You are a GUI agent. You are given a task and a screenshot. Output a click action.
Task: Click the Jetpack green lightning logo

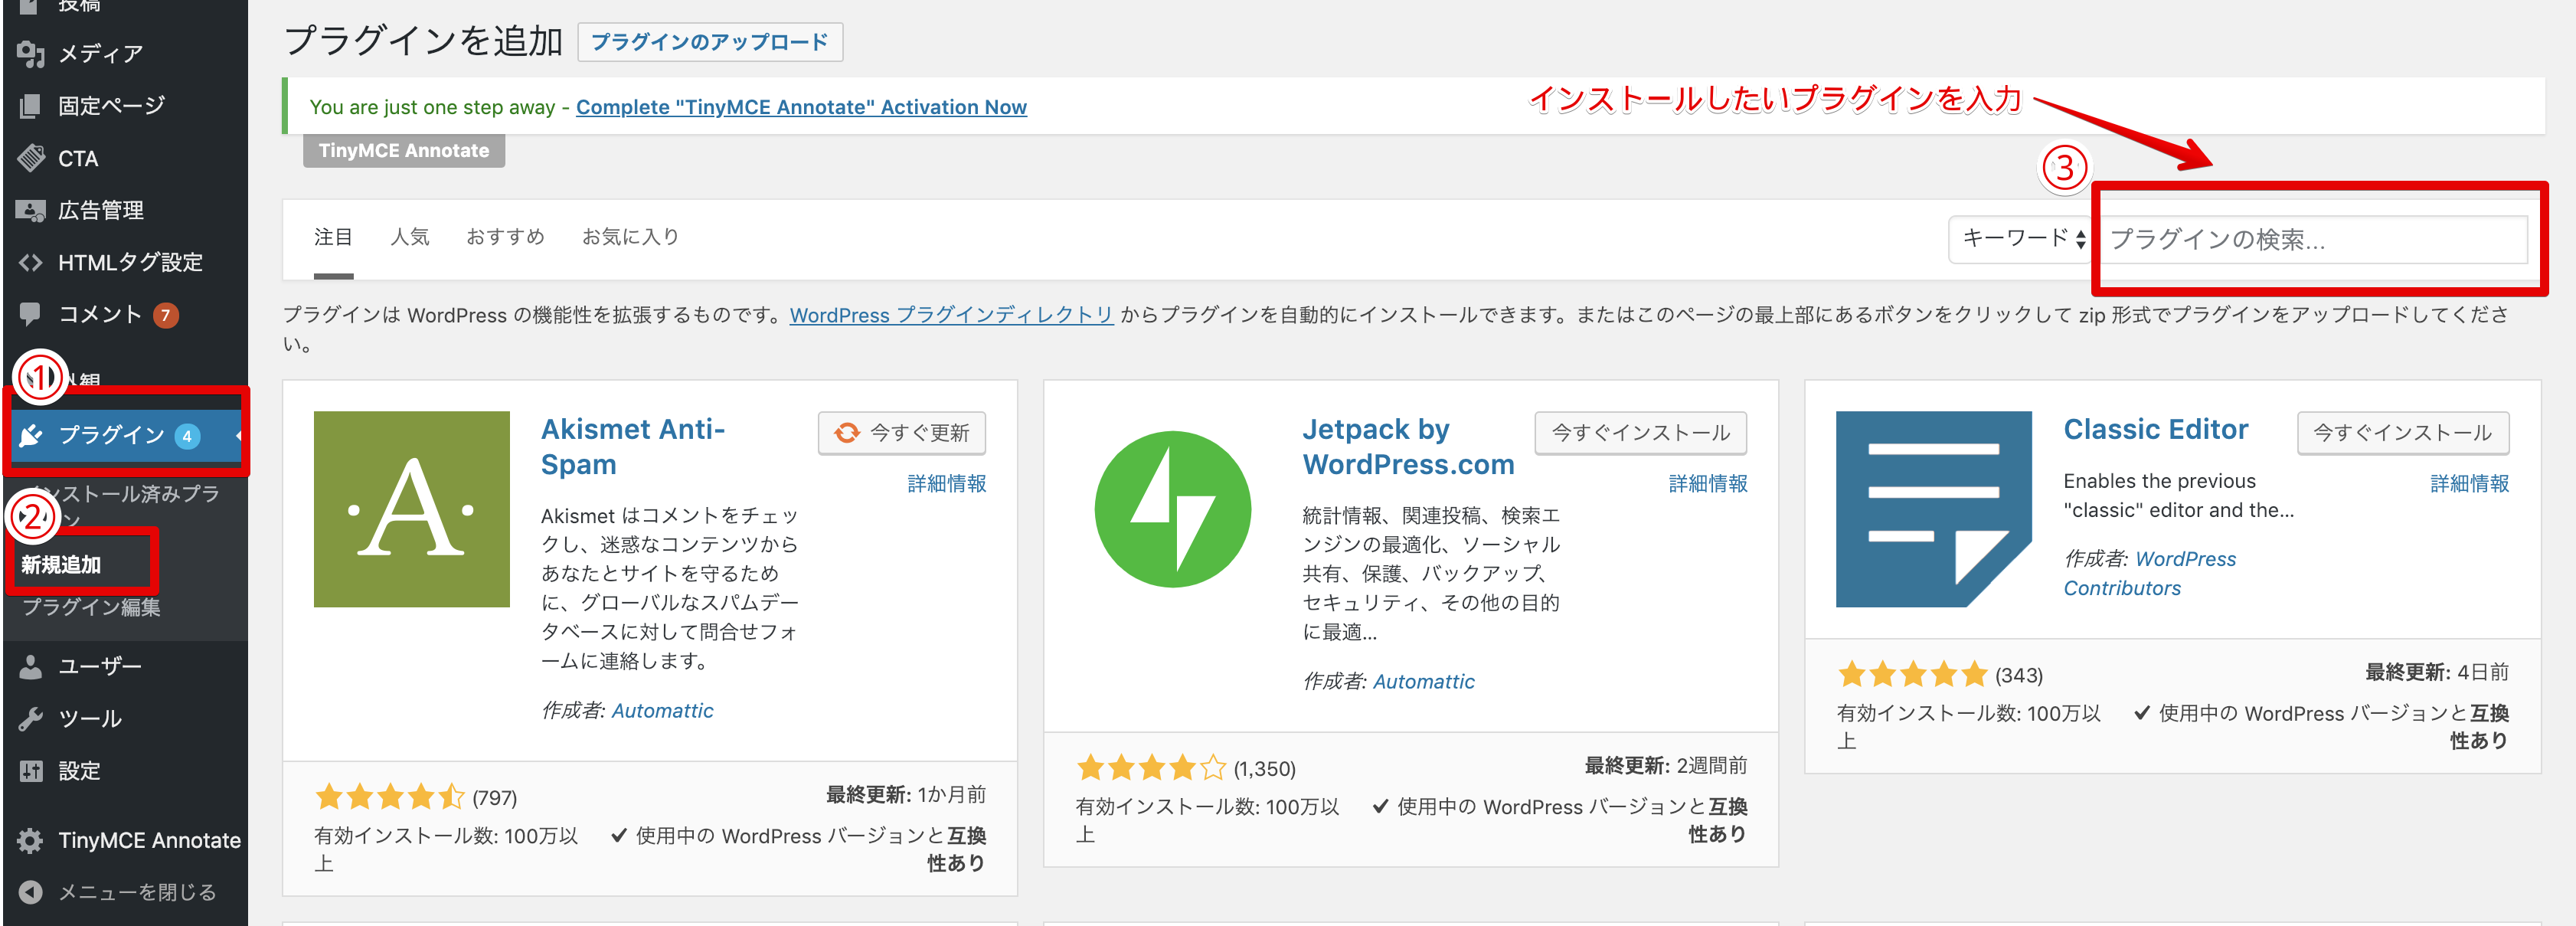[x=1172, y=509]
